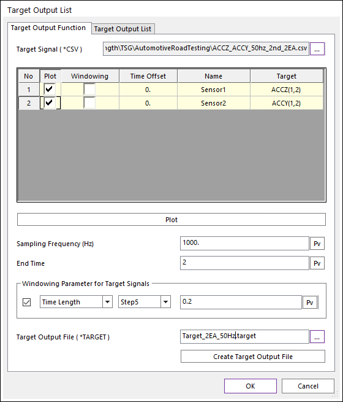Click the Time Offset column header
The width and height of the screenshot is (343, 402).
[148, 76]
